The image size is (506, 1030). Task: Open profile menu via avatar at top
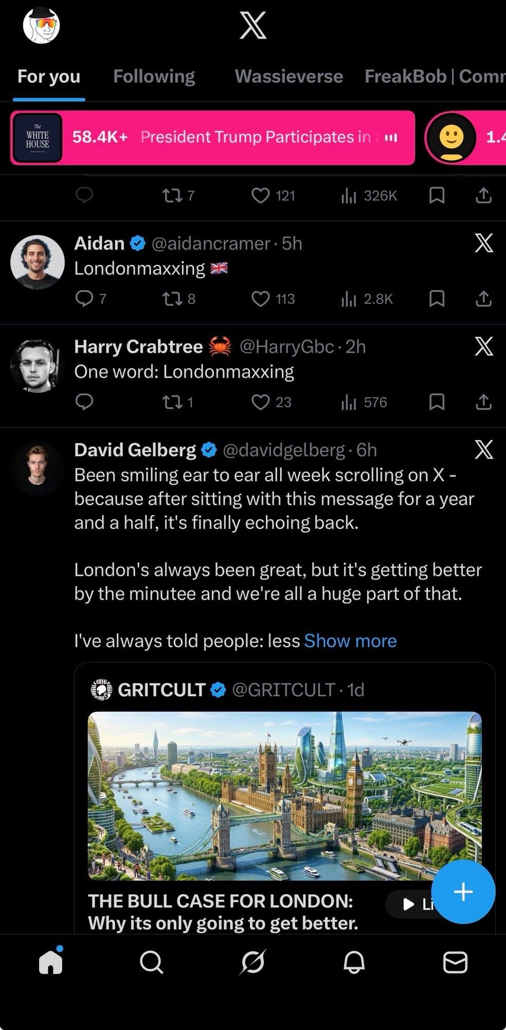click(42, 25)
